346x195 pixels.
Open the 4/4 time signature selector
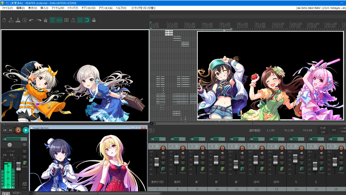333,130
